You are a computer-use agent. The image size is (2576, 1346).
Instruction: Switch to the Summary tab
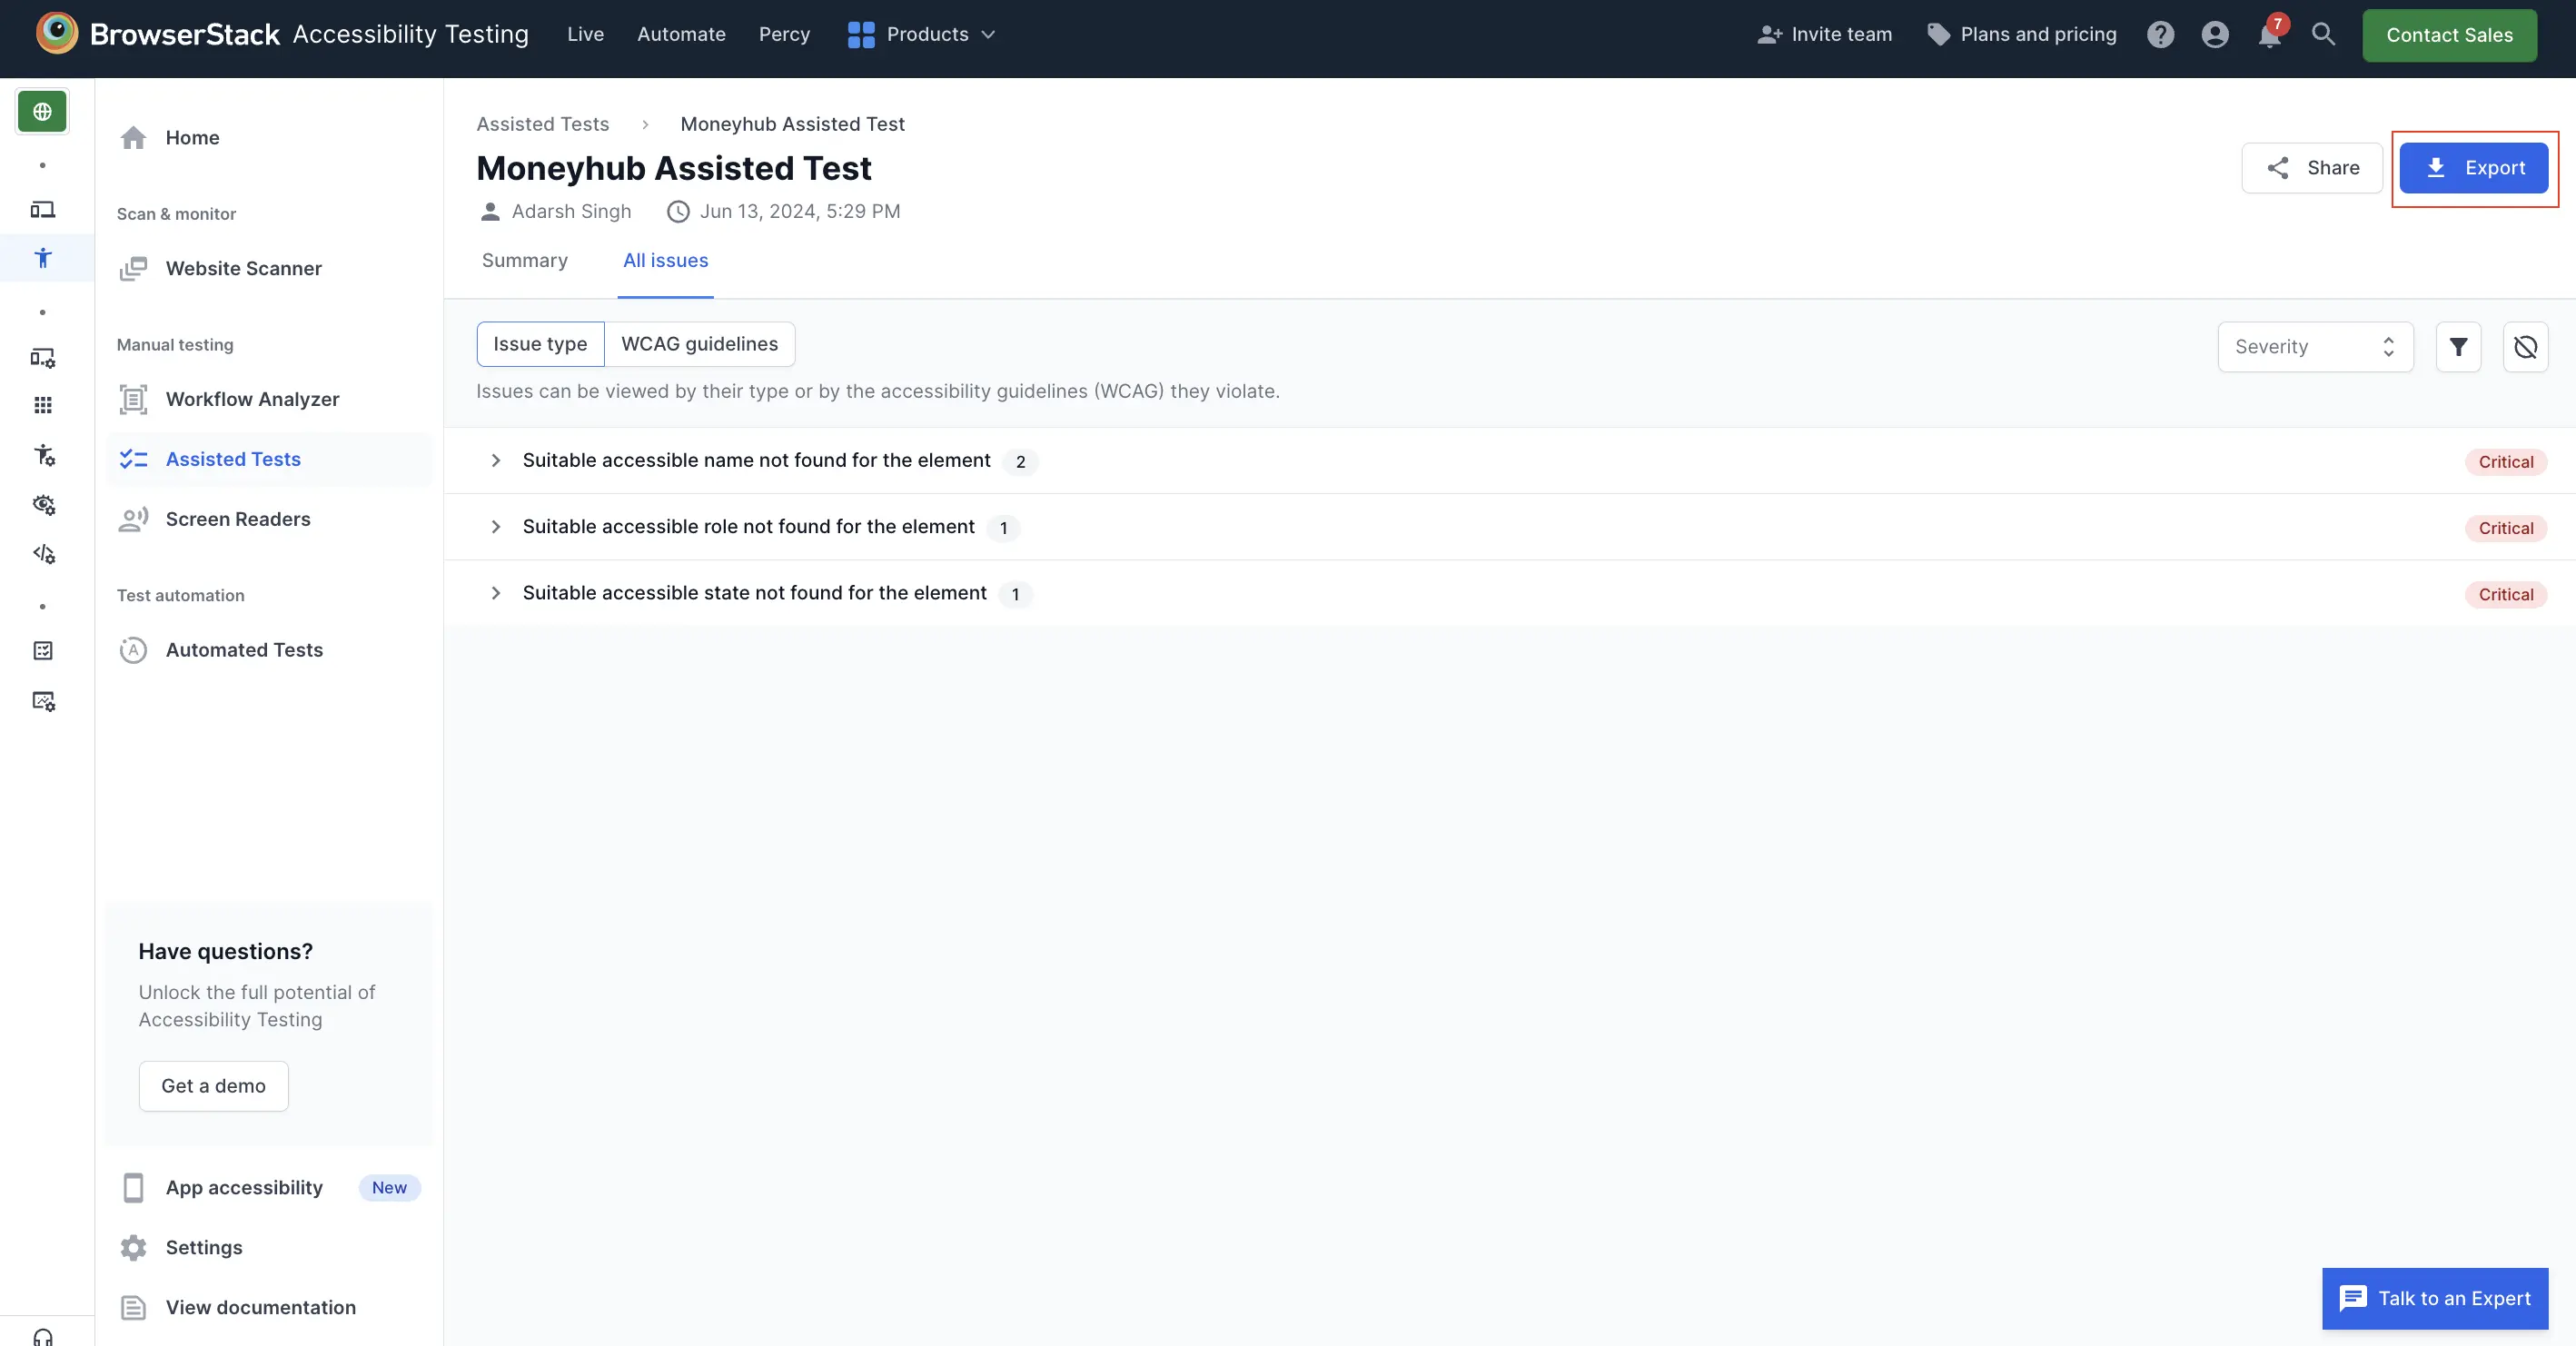tap(524, 261)
